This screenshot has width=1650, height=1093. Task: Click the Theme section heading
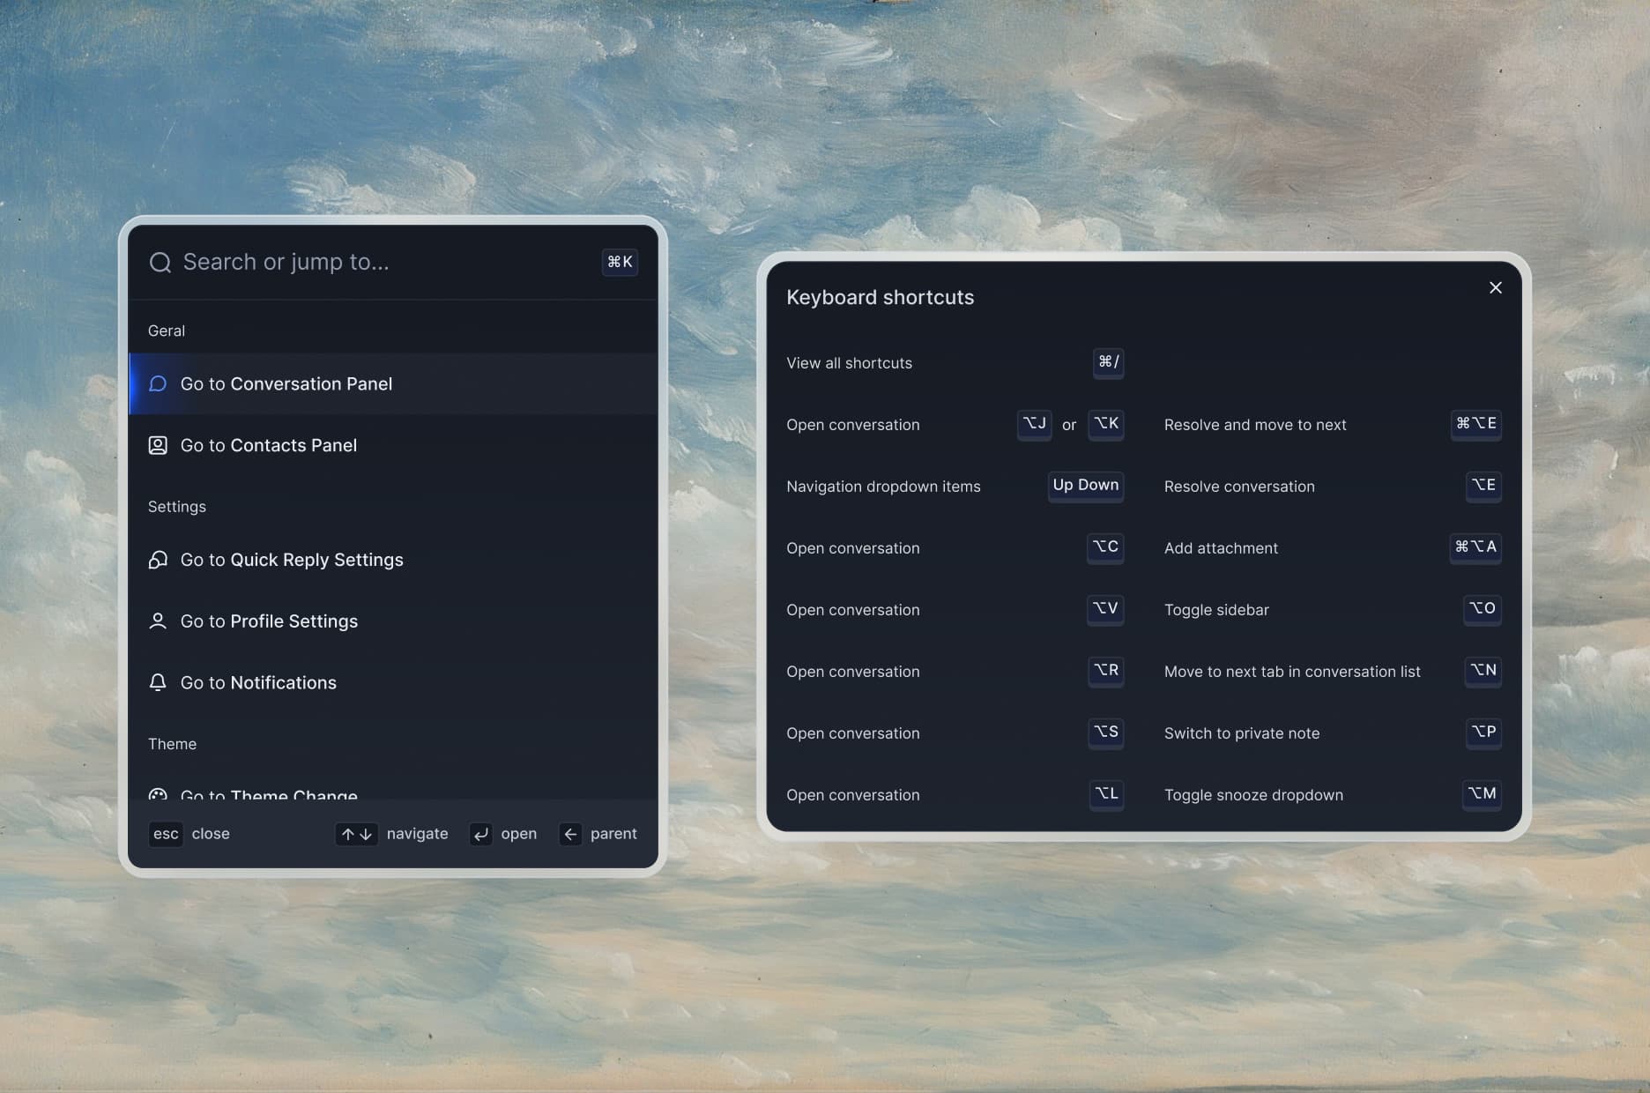click(x=172, y=744)
